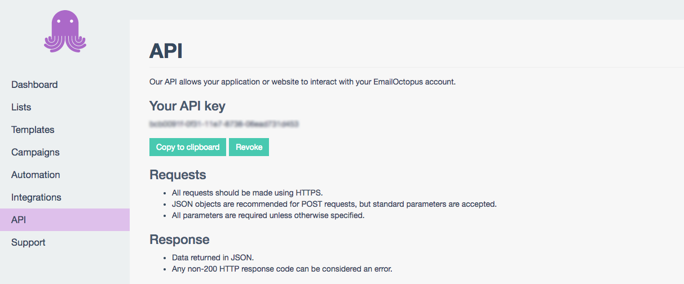This screenshot has width=684, height=284.
Task: Click the EmailOctopus octopus logo
Action: pyautogui.click(x=65, y=32)
